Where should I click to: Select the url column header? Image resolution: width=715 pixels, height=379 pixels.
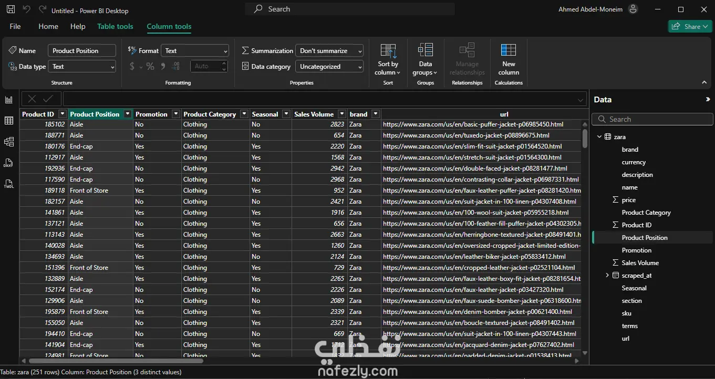(x=504, y=114)
